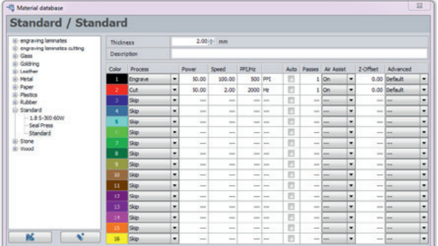Viewport: 438px width, 246px height.
Task: Open Process dropdown for color 8
Action: 175,154
